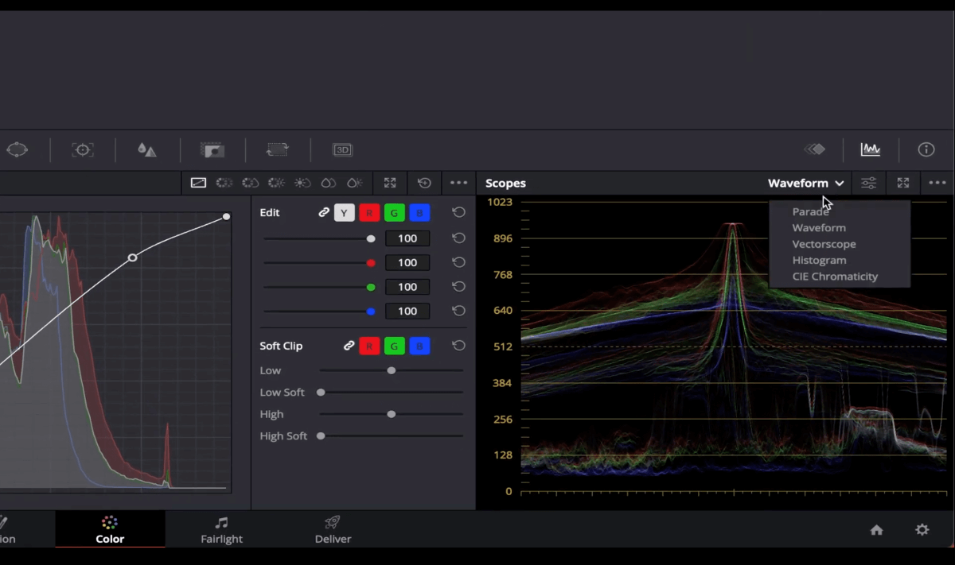Screen dimensions: 955x565
Task: Switch to the Fairlight page
Action: pyautogui.click(x=221, y=530)
